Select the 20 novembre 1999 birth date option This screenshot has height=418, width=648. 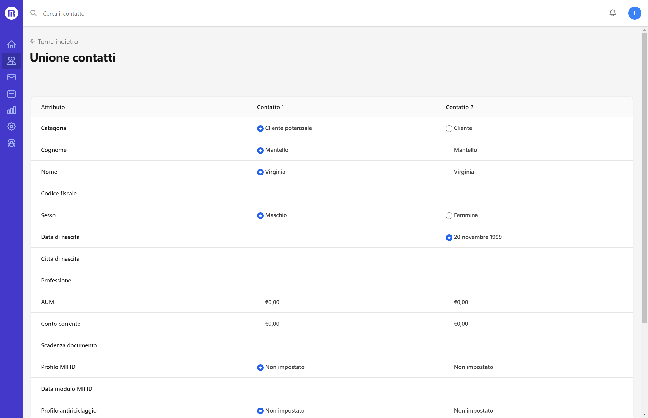tap(449, 237)
